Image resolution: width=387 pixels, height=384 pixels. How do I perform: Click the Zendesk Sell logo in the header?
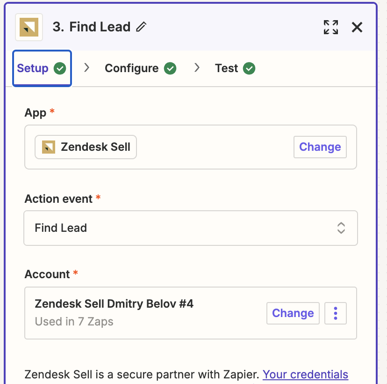29,27
